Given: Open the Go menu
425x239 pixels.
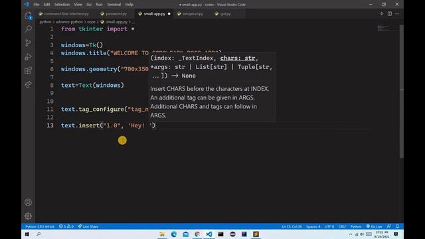Looking at the screenshot, I should coord(89,5).
